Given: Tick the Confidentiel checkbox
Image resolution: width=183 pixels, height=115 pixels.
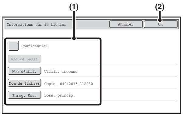Looking at the screenshot, I should (13, 46).
